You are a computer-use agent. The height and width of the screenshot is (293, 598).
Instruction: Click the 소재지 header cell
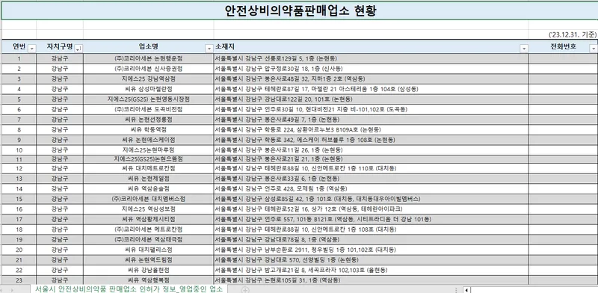371,46
